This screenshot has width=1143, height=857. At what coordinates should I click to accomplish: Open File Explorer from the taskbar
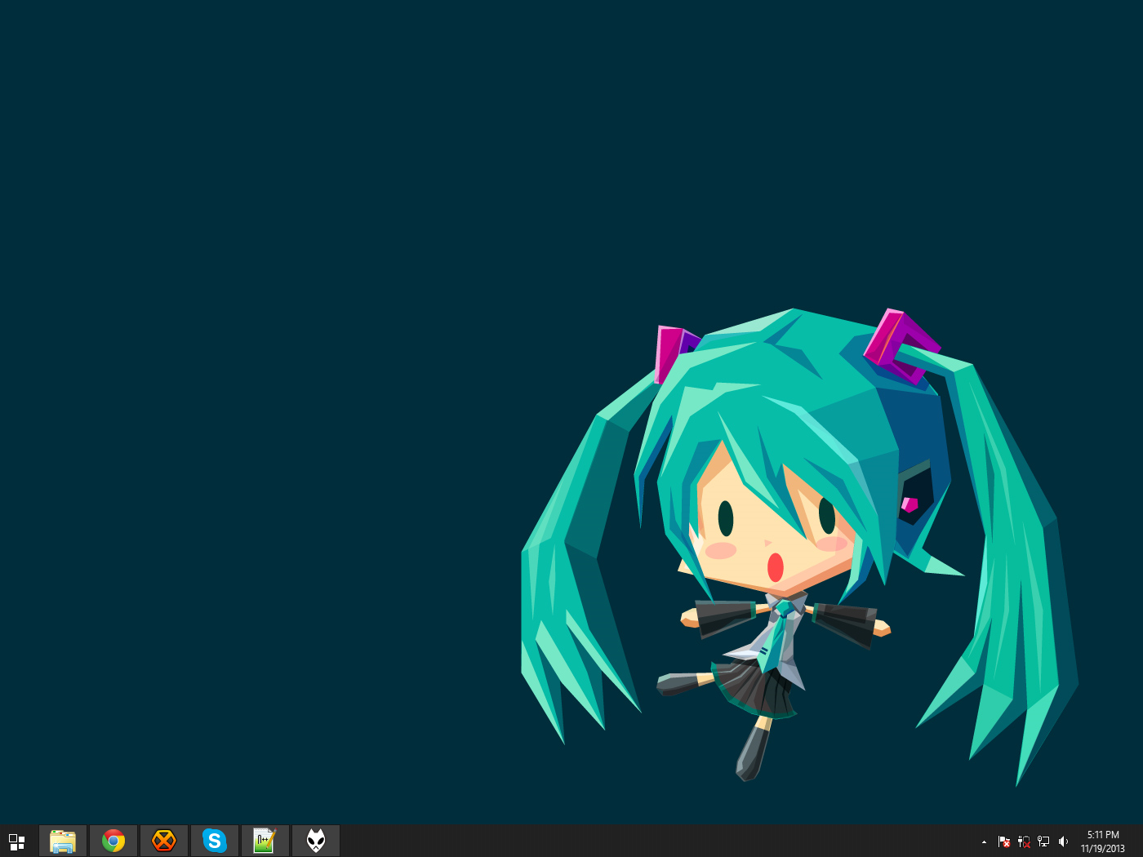[63, 841]
